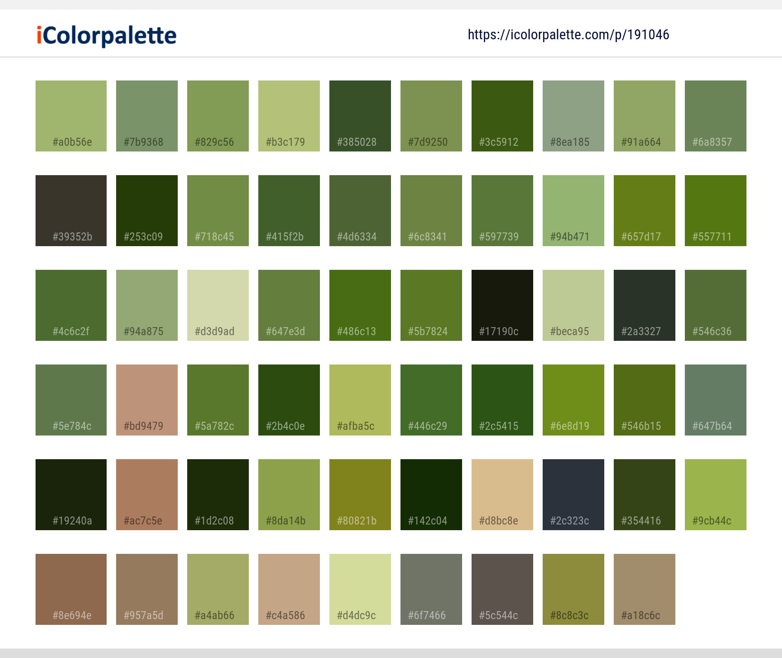The height and width of the screenshot is (658, 782).
Task: Pick the #957a5d swatch
Action: coord(147,589)
